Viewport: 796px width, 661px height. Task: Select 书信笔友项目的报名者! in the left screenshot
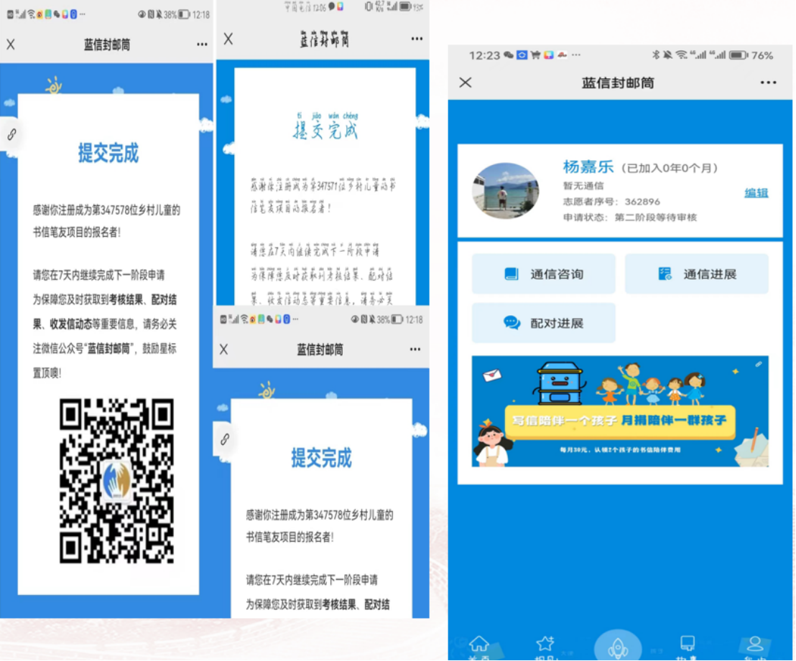77,232
